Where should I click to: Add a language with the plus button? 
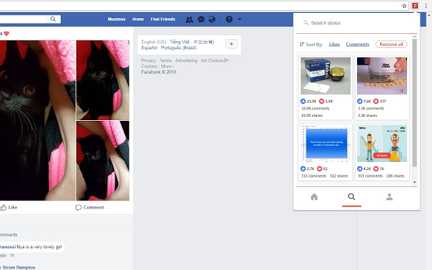coord(232,44)
